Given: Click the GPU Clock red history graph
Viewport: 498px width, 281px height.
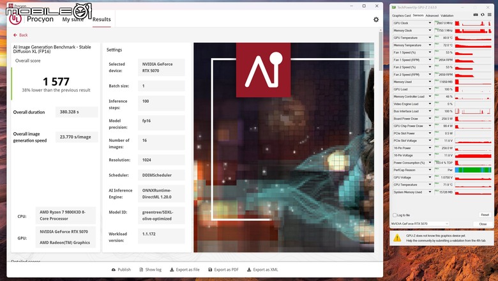Looking at the screenshot, I should [x=473, y=23].
